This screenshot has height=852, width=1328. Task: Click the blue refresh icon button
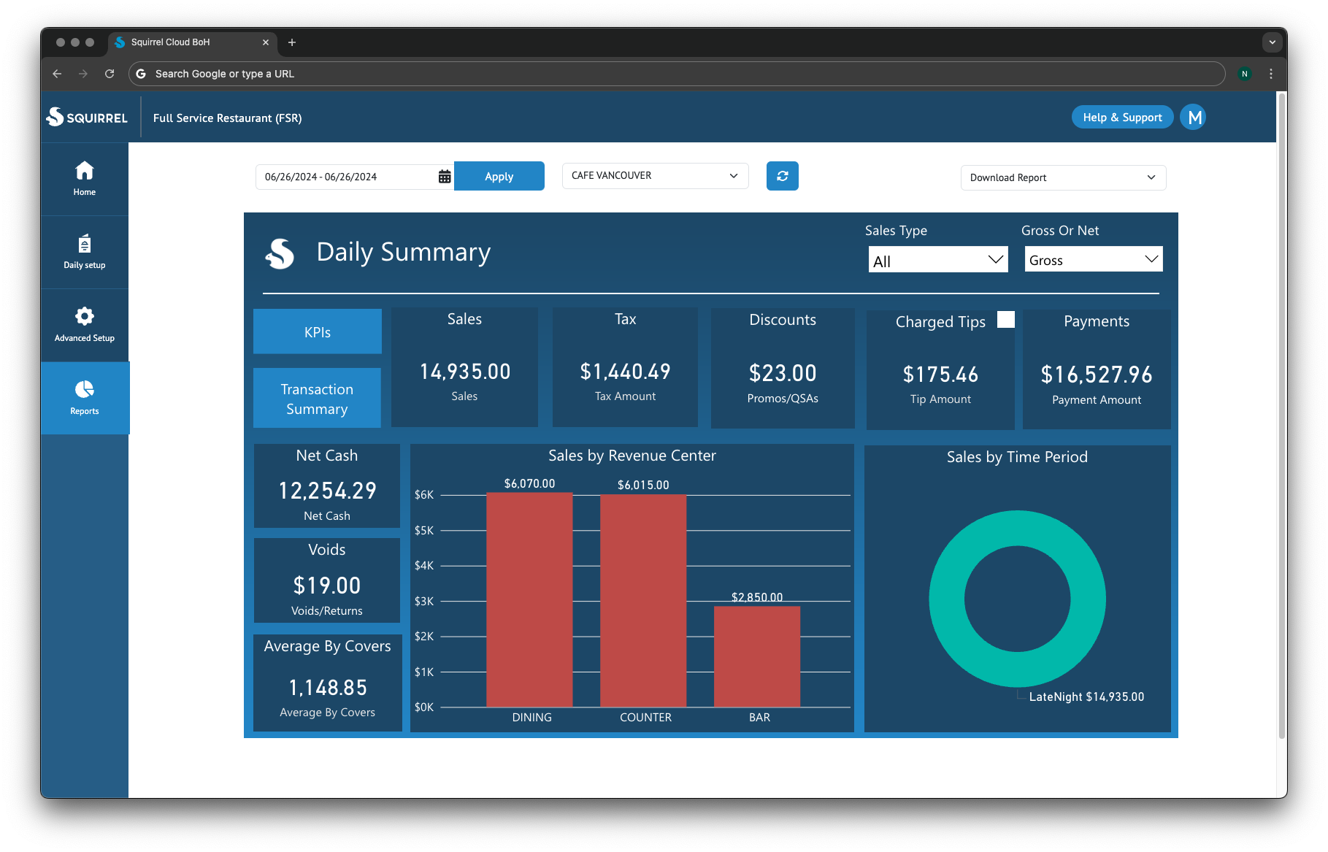782,176
